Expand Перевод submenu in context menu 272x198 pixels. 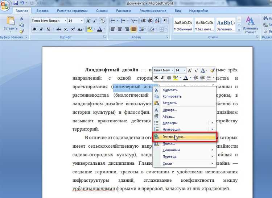[184, 156]
